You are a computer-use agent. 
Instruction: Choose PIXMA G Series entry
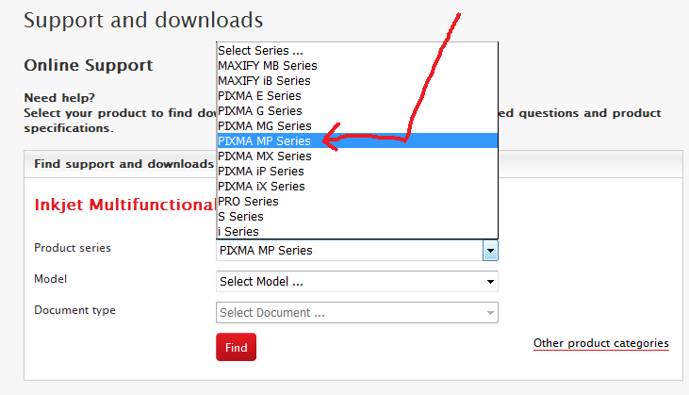point(260,110)
